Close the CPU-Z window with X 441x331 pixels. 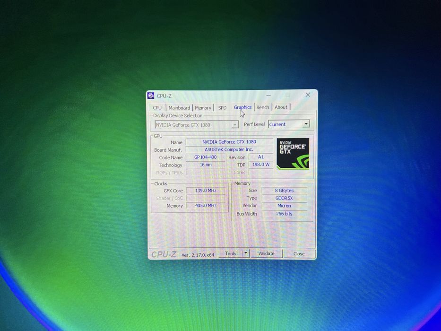tap(308, 95)
